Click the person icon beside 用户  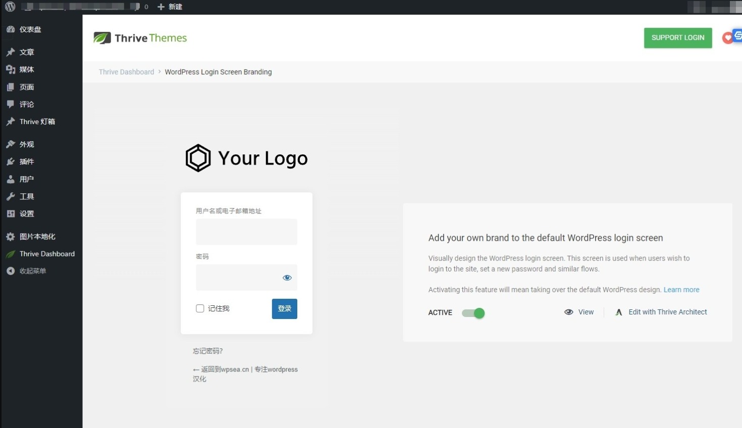coord(11,179)
